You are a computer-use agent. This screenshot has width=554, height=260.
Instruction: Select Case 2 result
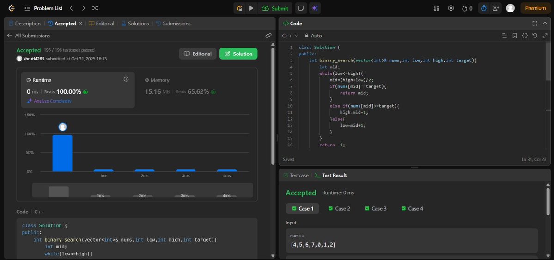(x=339, y=208)
